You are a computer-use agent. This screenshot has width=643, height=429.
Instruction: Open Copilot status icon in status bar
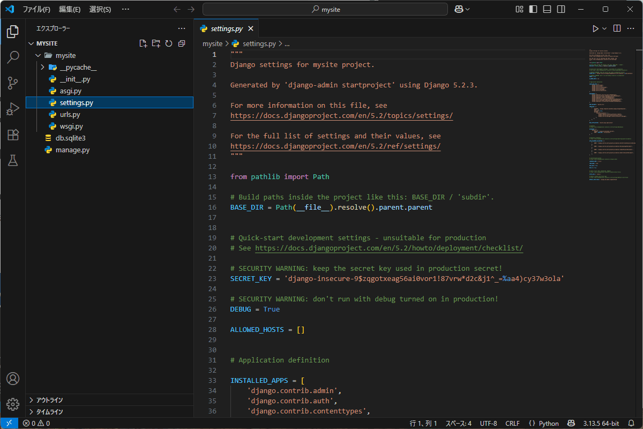[x=572, y=423]
